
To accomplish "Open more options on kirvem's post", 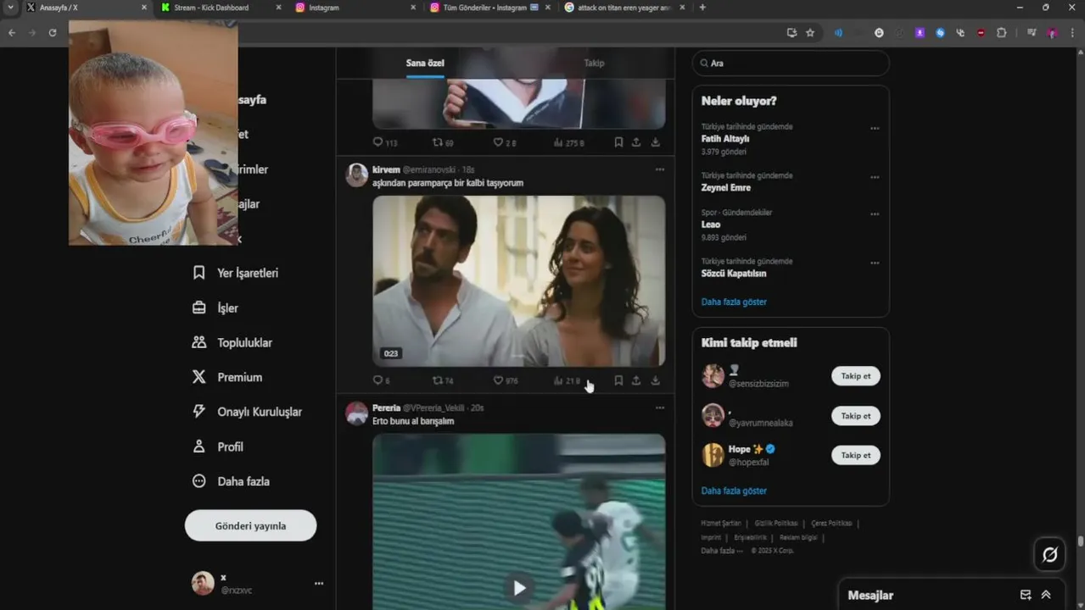I will 660,169.
